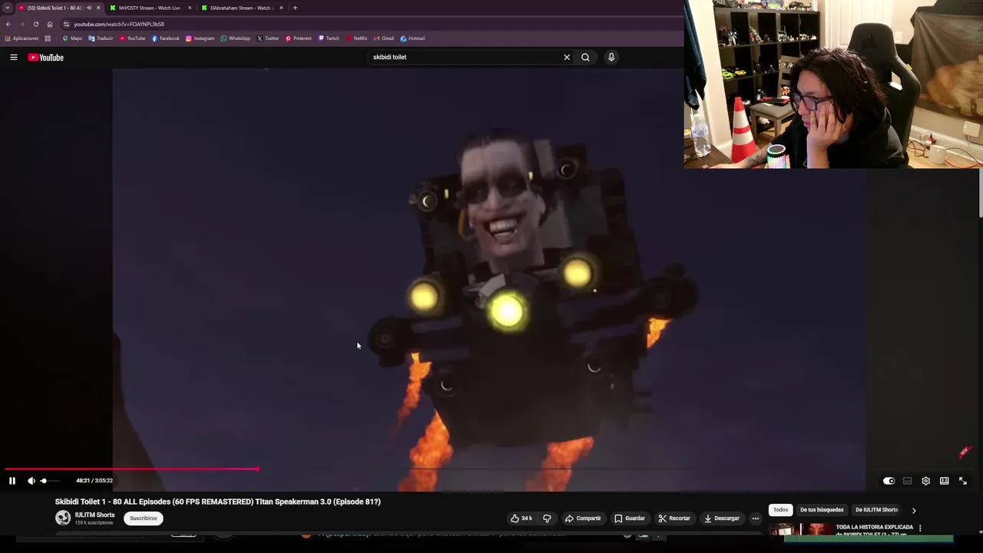983x553 pixels.
Task: Open the tab search dropdown arrow
Action: (x=8, y=8)
